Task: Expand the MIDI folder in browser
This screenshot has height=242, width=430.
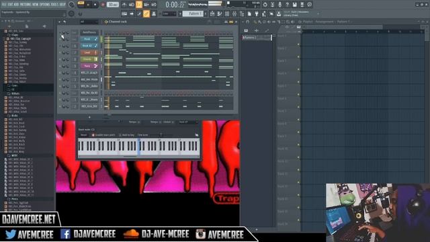Action: point(14,155)
